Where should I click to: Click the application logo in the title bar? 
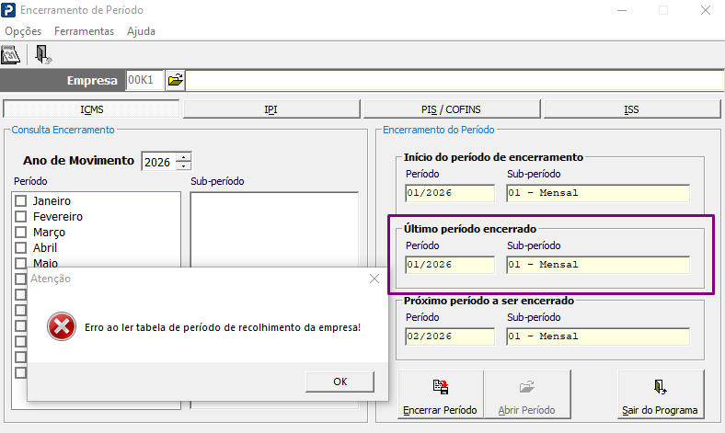[x=8, y=10]
